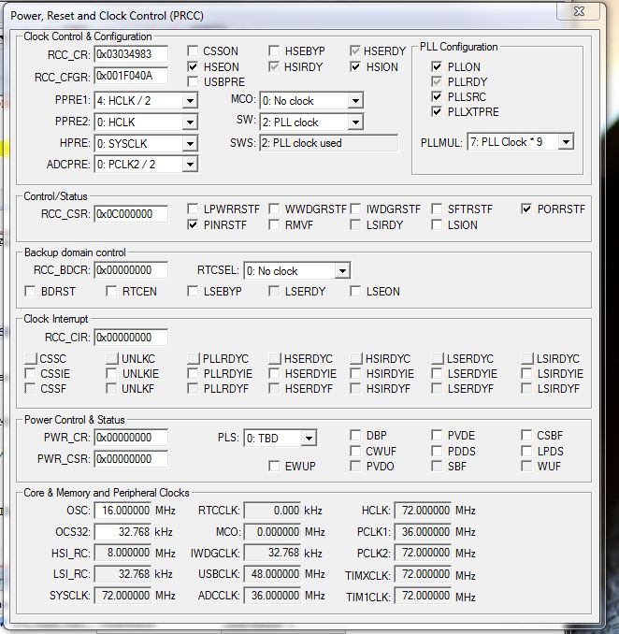
Task: Turn off PLLON checkbox
Action: (x=437, y=66)
